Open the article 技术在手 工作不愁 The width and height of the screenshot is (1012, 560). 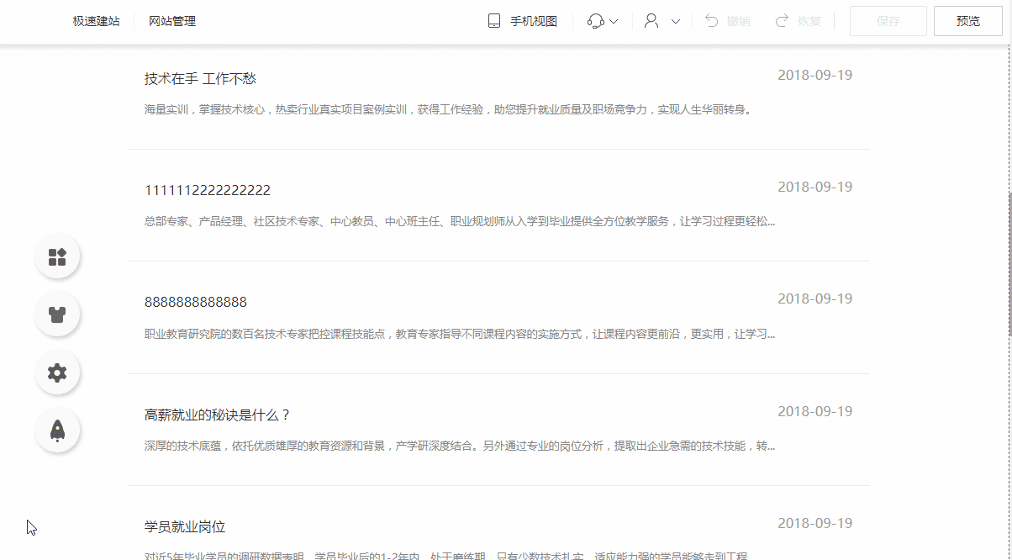pyautogui.click(x=200, y=78)
